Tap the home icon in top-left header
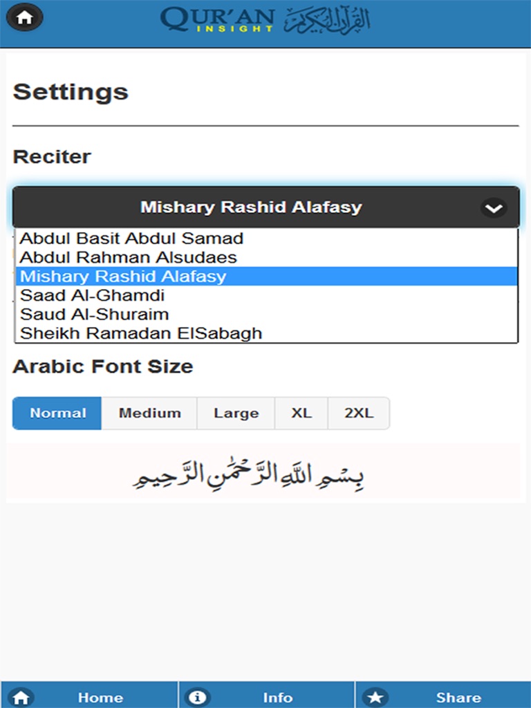The width and height of the screenshot is (531, 708). [25, 18]
